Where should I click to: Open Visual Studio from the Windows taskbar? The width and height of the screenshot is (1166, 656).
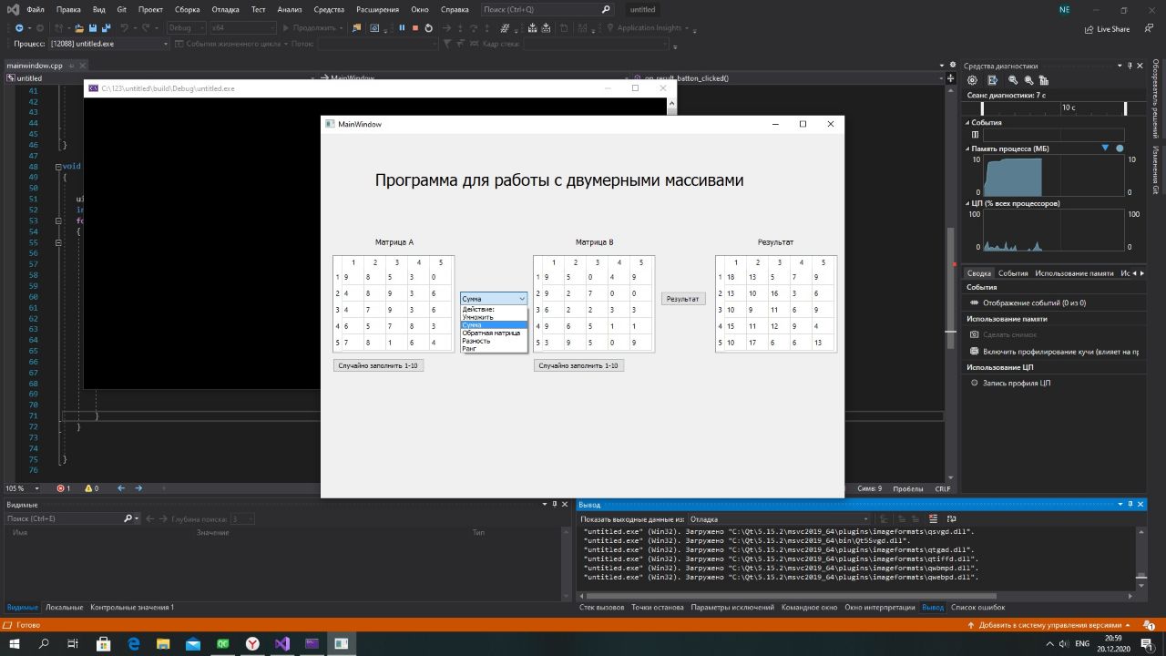click(x=281, y=643)
